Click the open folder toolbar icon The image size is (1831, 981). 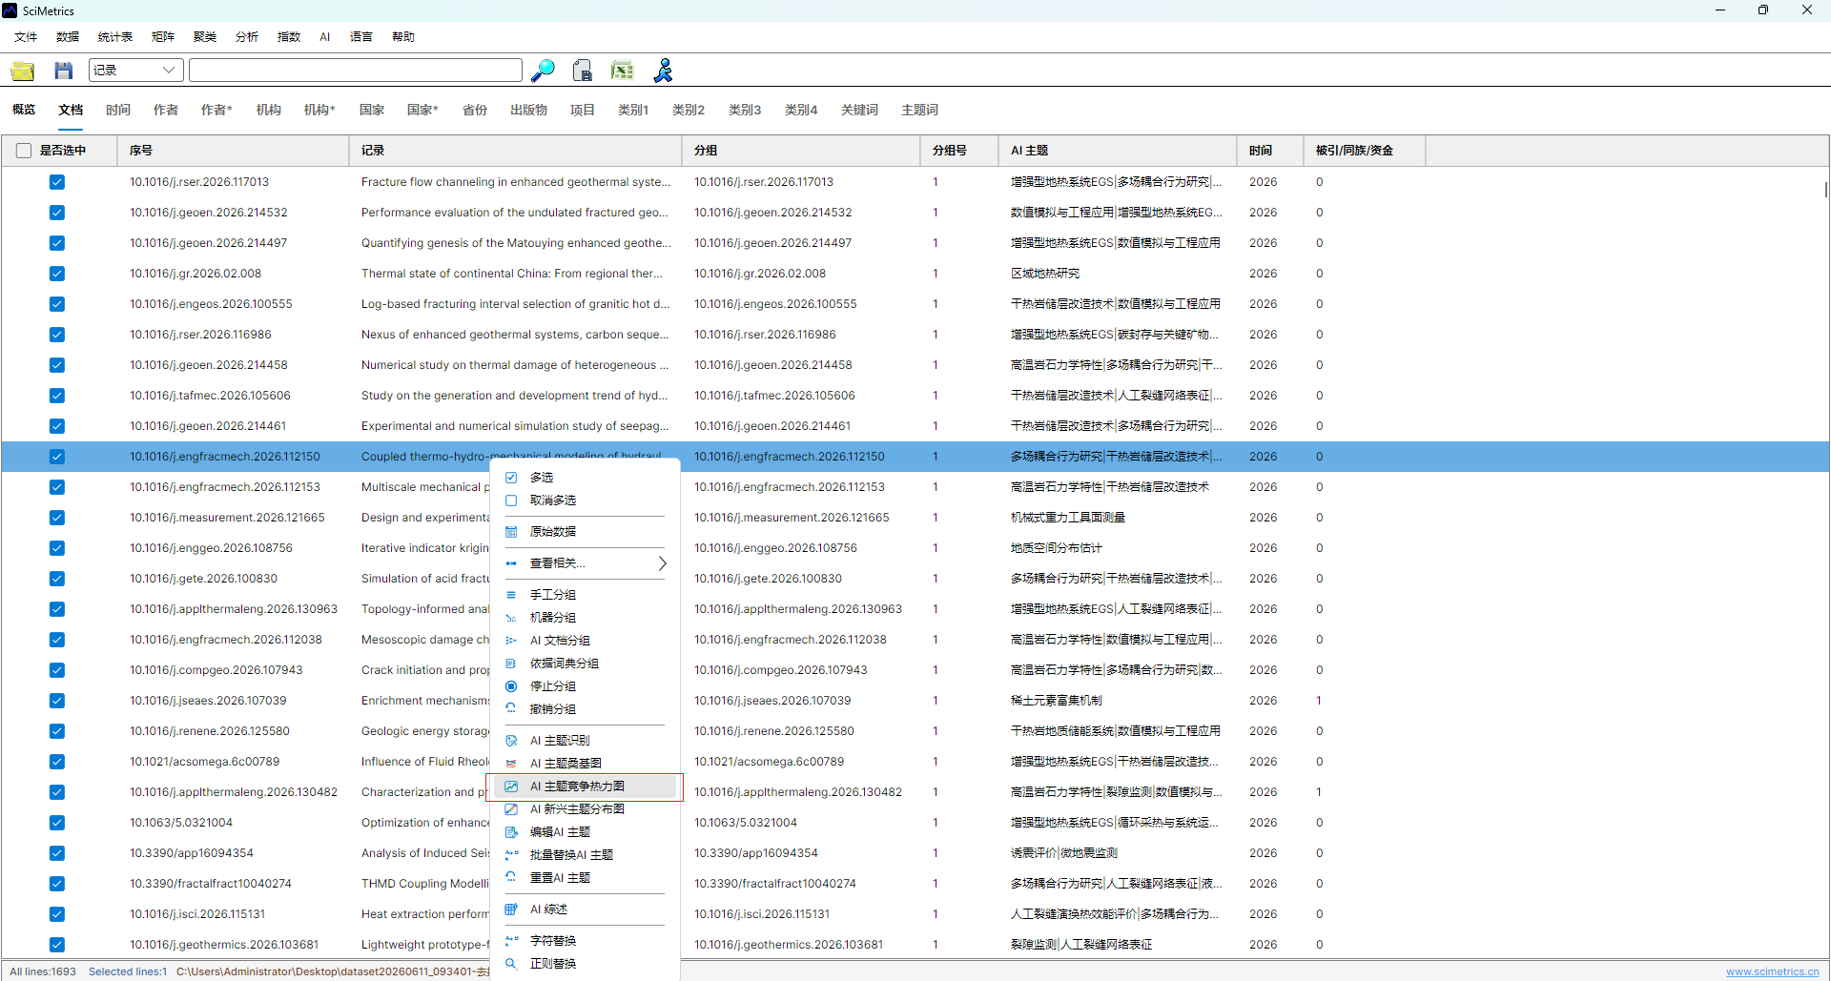click(23, 71)
